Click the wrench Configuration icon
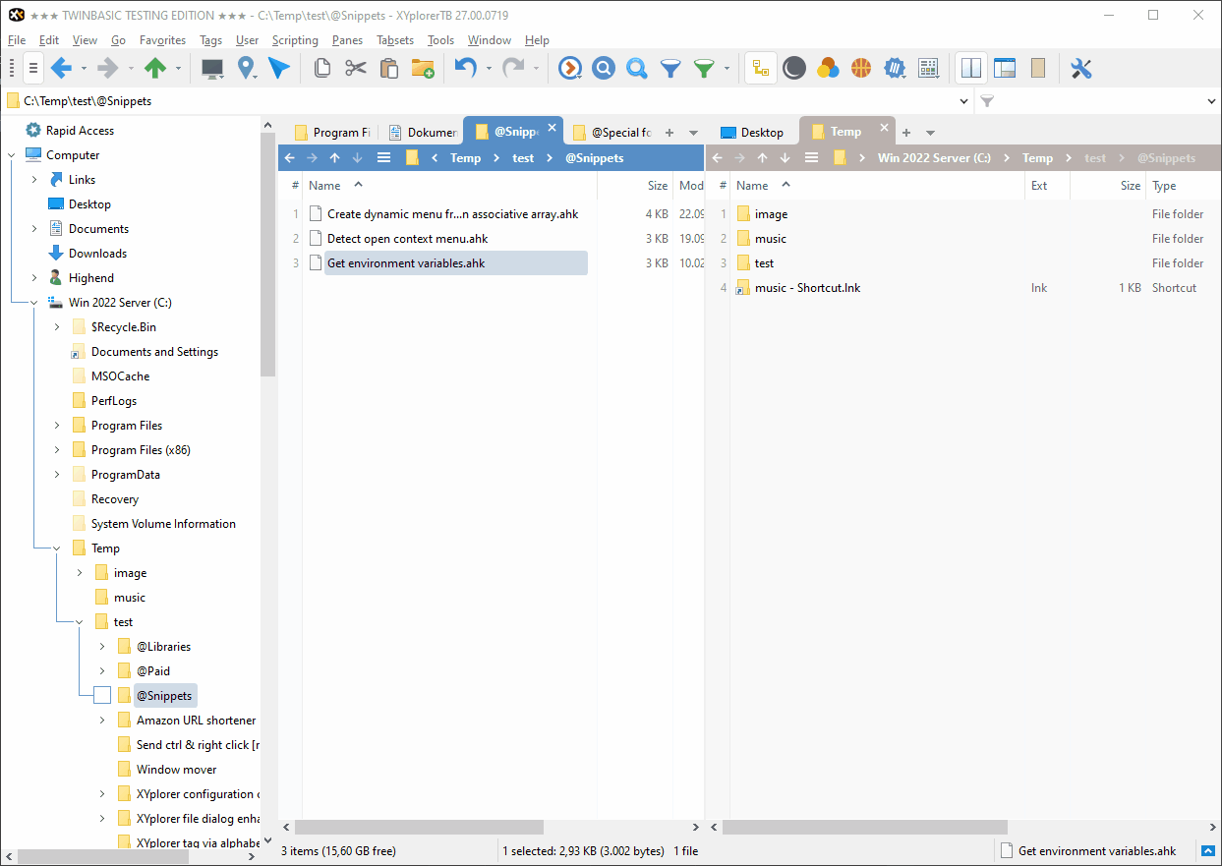The height and width of the screenshot is (866, 1222). coord(1080,68)
